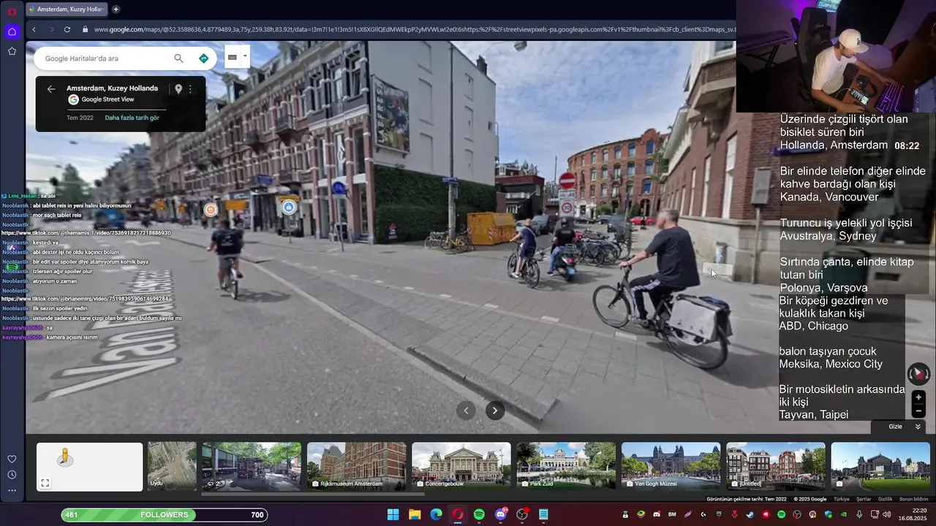Open the Windows Start menu
The image size is (936, 526).
(x=393, y=514)
